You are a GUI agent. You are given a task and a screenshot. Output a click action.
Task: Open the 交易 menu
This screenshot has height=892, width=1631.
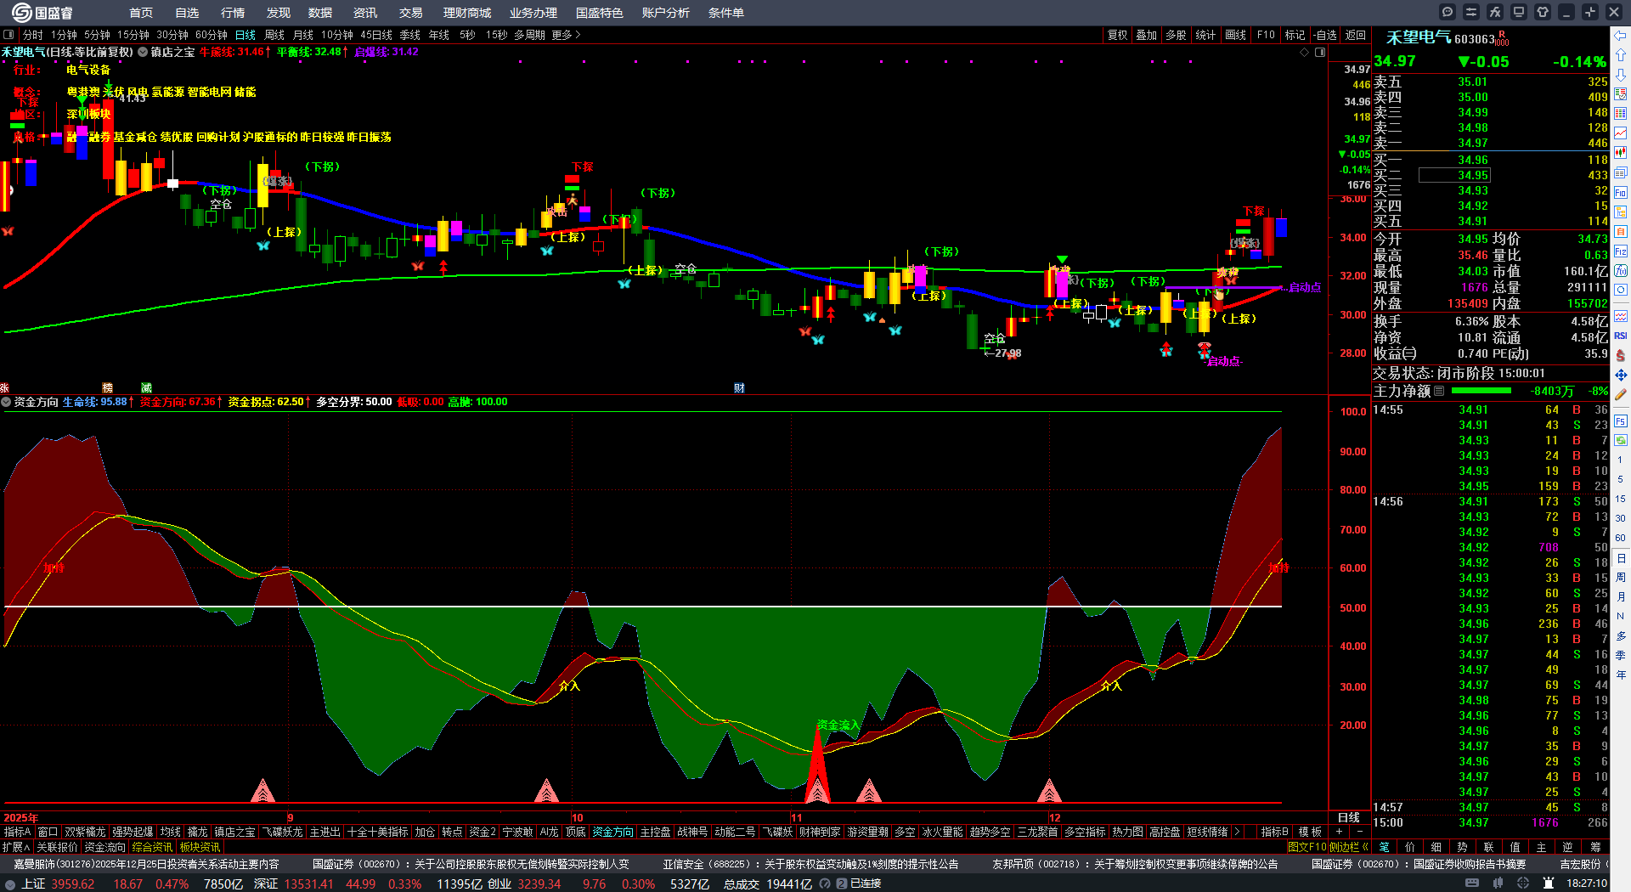(411, 13)
